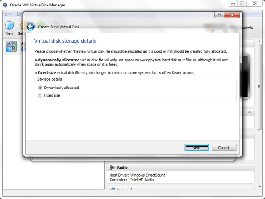Click the Audio section speaker icon
Viewport: 265px width, 199px height.
tap(112, 167)
